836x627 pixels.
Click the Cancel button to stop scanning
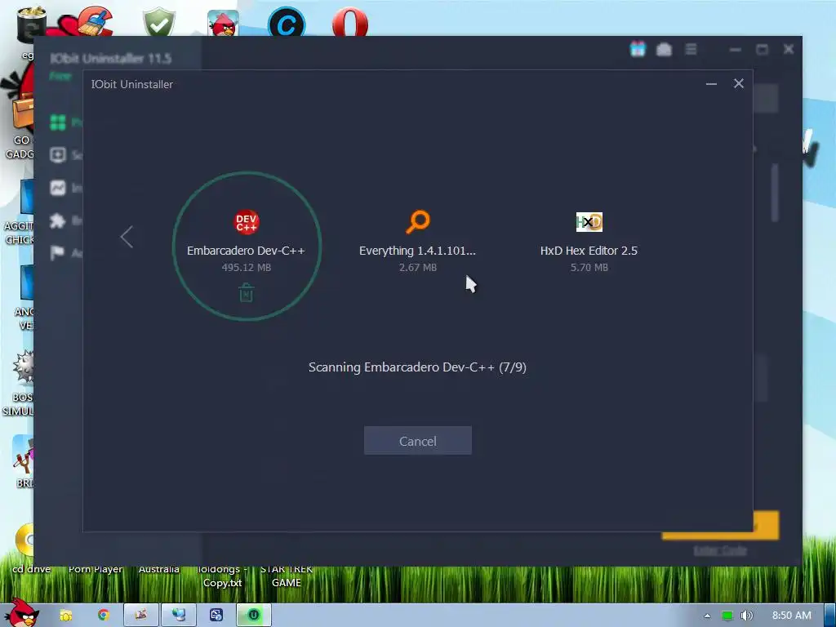(417, 440)
